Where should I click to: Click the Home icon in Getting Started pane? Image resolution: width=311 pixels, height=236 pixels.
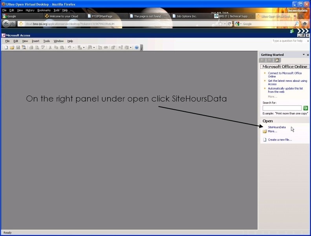(277, 60)
